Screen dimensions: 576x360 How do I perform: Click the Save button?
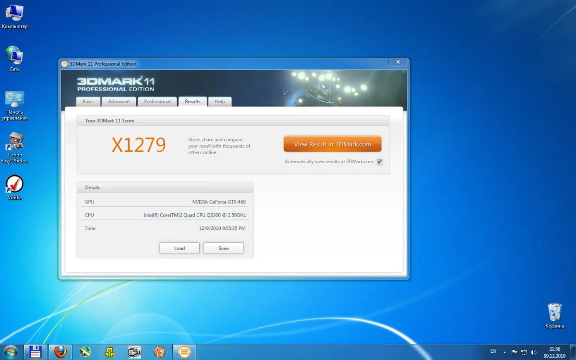(x=224, y=248)
